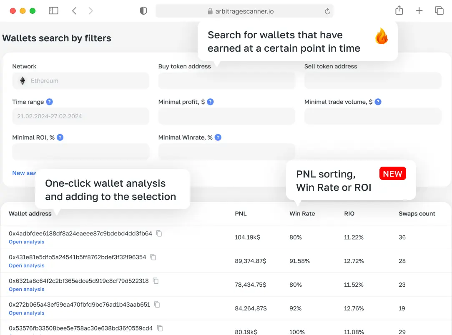Open the Safari share icon
This screenshot has height=335, width=452.
[399, 11]
